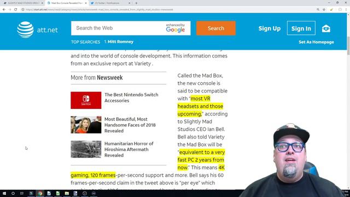The height and width of the screenshot is (197, 350).
Task: Click the TOP SEARCHES label
Action: [85, 42]
